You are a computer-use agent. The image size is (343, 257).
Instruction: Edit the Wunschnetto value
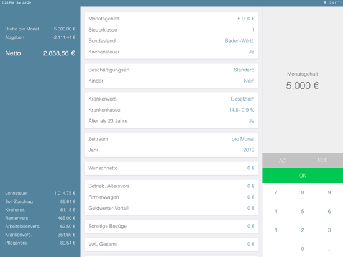(171, 168)
